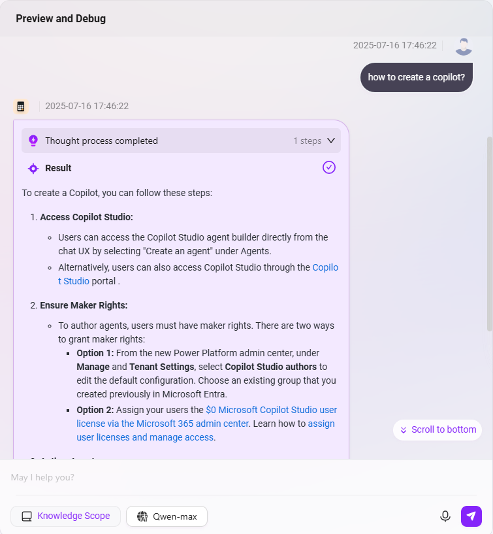Open the Qwen-max model selector
Image resolution: width=493 pixels, height=534 pixels.
[167, 516]
